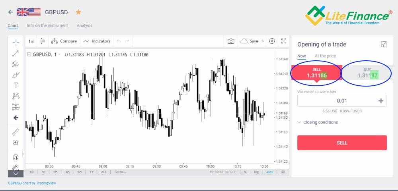Collapse drawing toolbar side handle
Viewport: 398px width, 191px height.
click(x=23, y=154)
